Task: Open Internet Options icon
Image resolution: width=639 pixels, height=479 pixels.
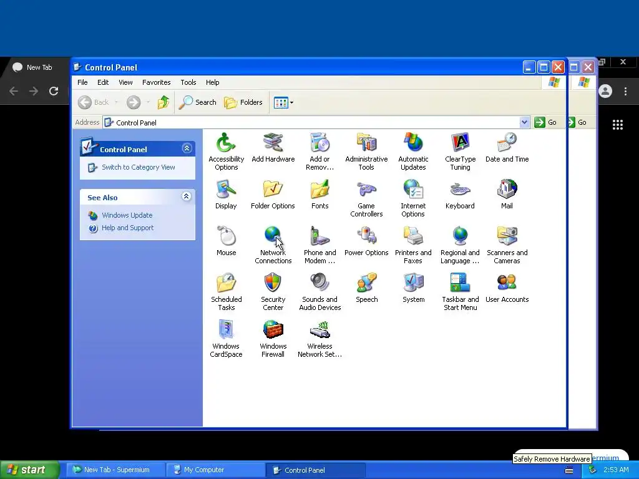Action: point(413,198)
